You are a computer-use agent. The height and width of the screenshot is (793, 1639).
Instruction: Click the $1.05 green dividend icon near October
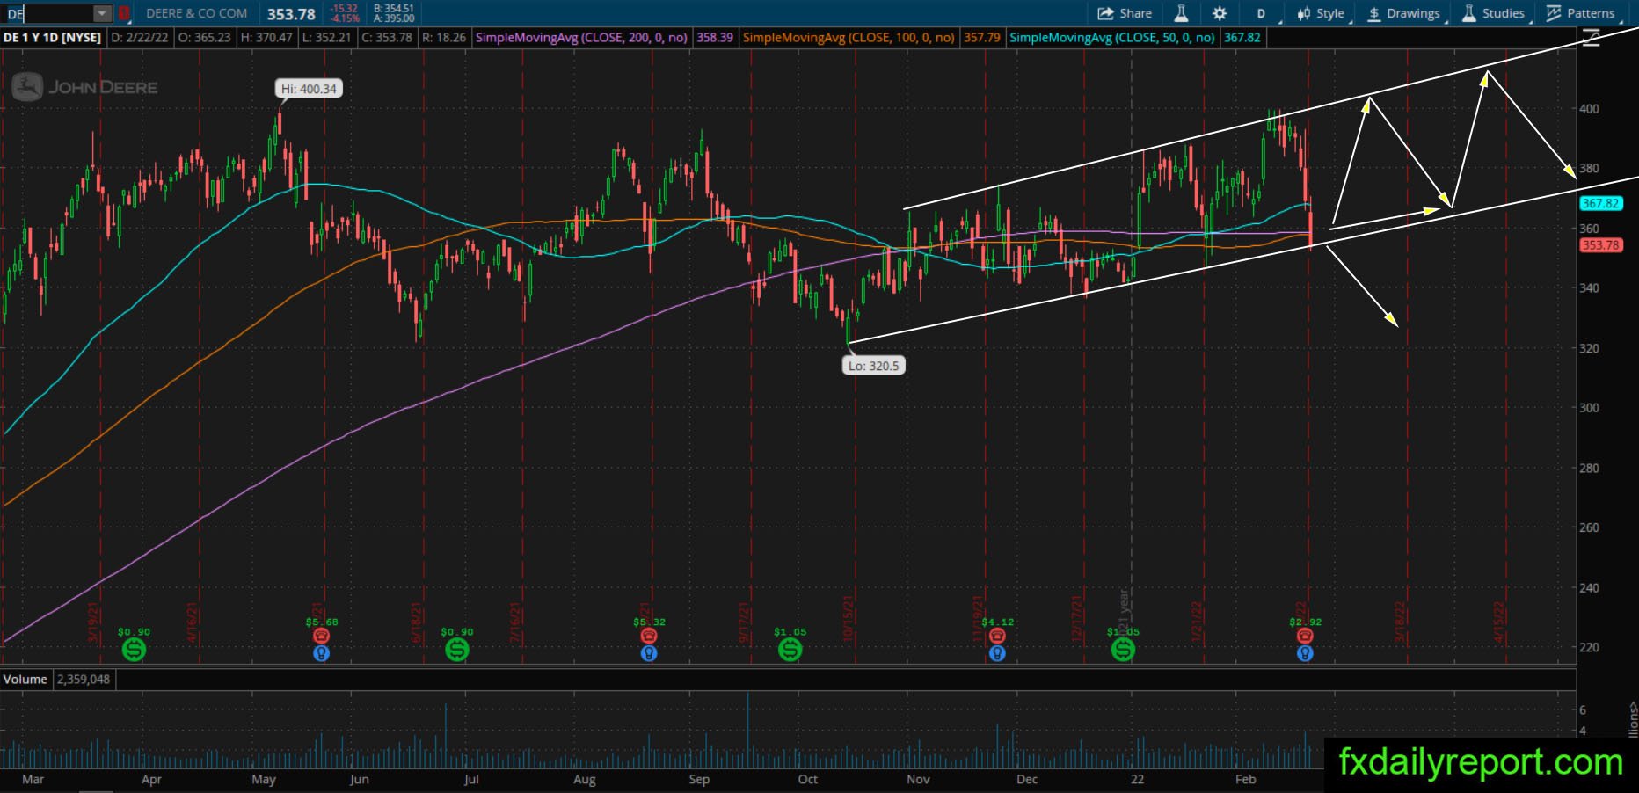pos(790,650)
